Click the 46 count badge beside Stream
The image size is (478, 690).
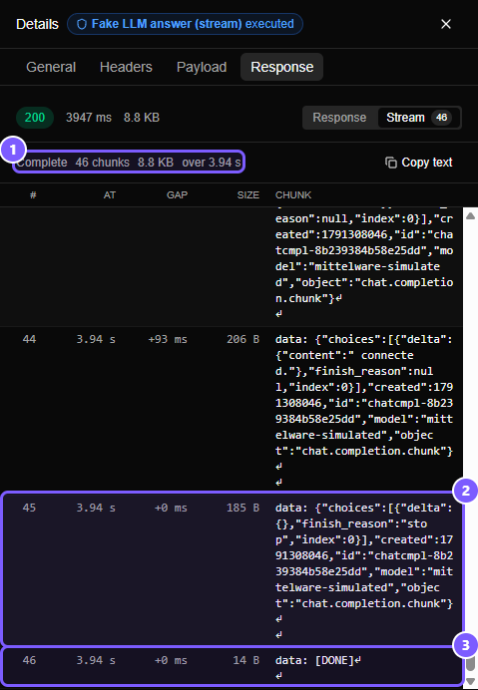click(441, 118)
